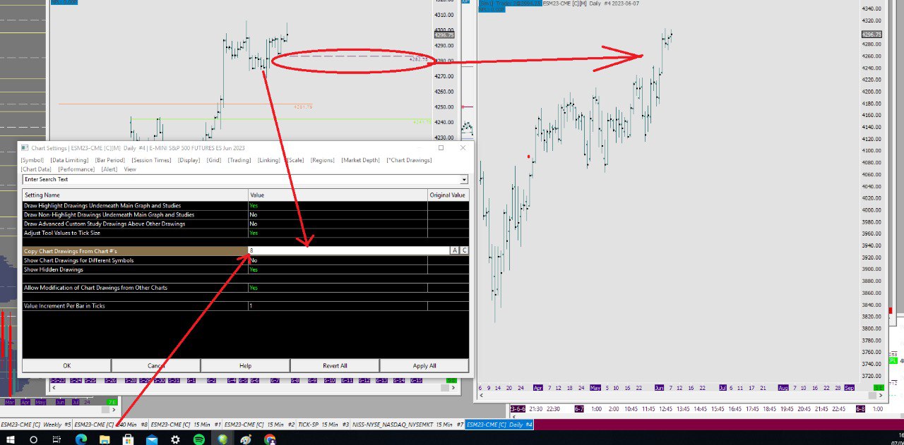904x445 pixels.
Task: Click the Cancel button
Action: (156, 365)
